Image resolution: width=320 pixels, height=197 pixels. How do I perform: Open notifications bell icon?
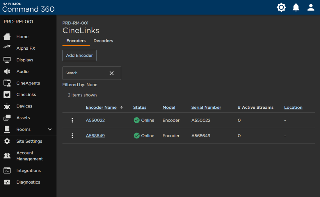(x=296, y=7)
